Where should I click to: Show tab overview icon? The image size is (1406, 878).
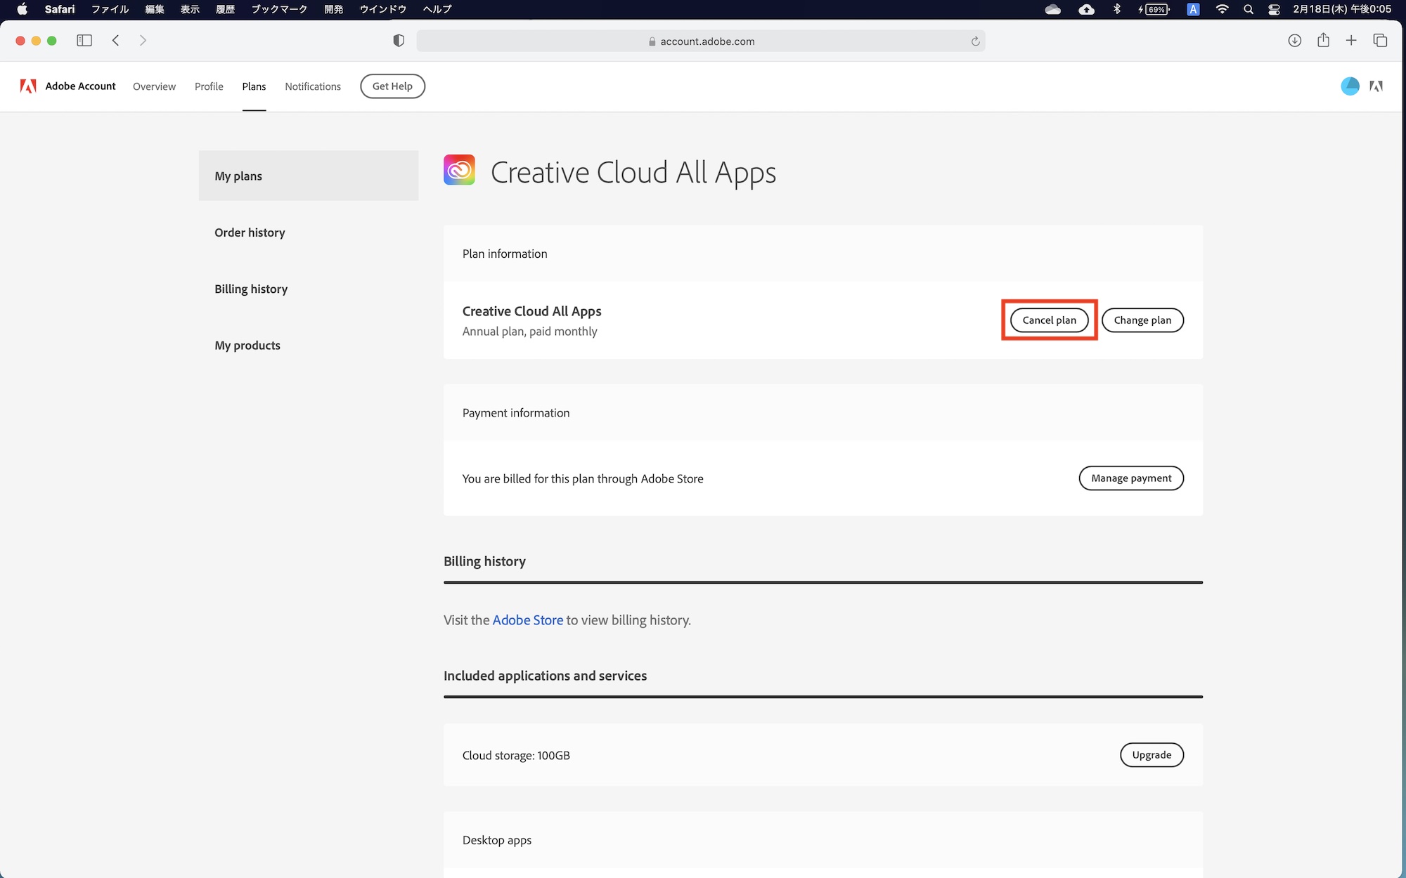click(x=1380, y=41)
